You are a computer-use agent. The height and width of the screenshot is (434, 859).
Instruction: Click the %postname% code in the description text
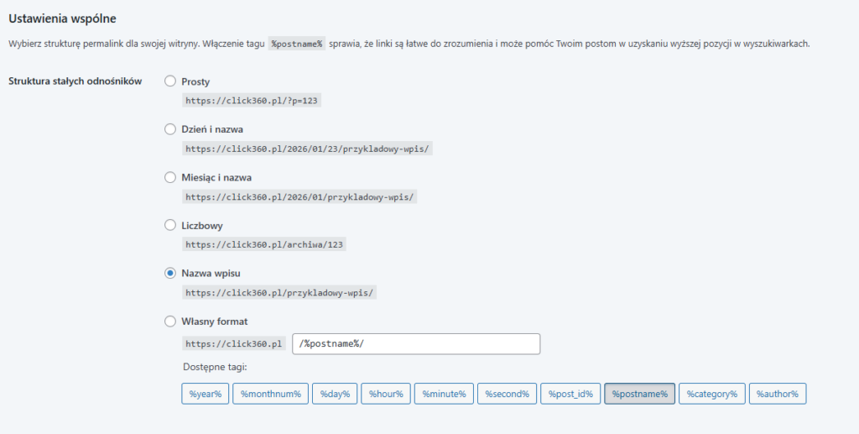296,44
